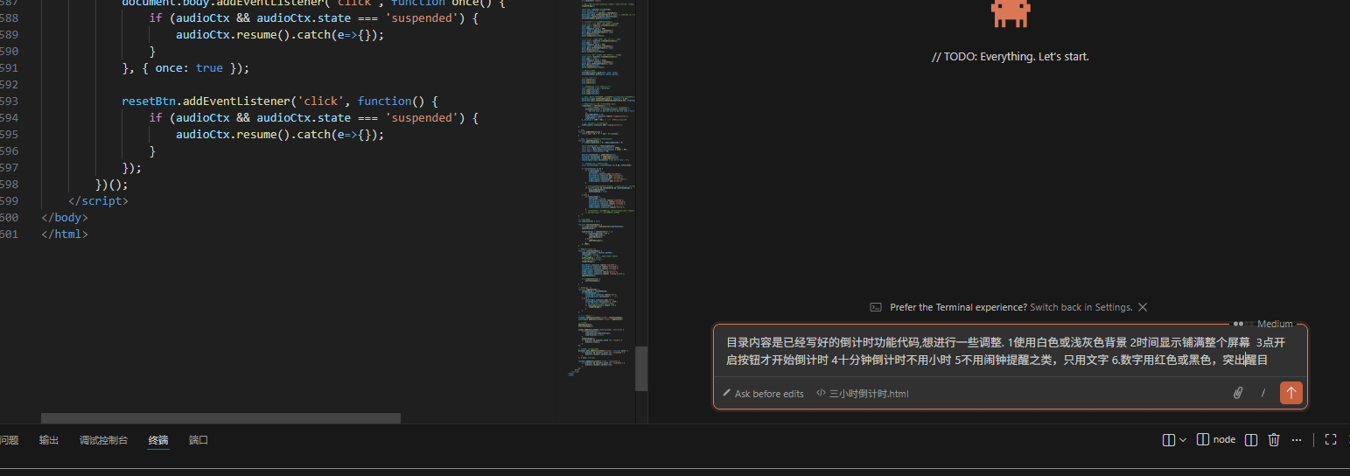Viewport: 1350px width, 476px height.
Task: Open the 问题 panel tab
Action: coord(8,440)
